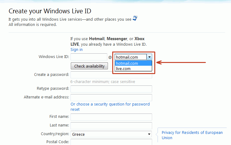231x145 pixels.
Task: Select hotmail.com in the domain list
Action: 133,63
